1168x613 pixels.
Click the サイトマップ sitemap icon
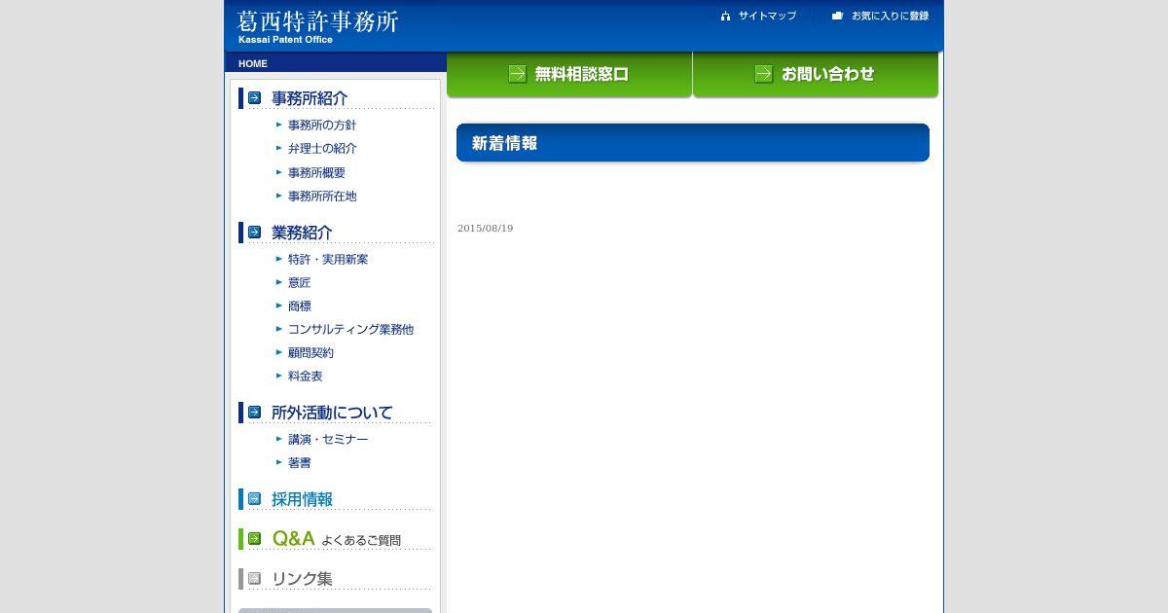[x=725, y=16]
